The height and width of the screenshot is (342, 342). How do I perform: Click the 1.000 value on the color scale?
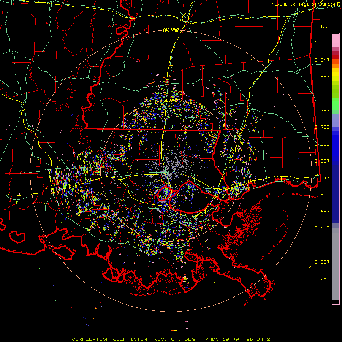322,43
